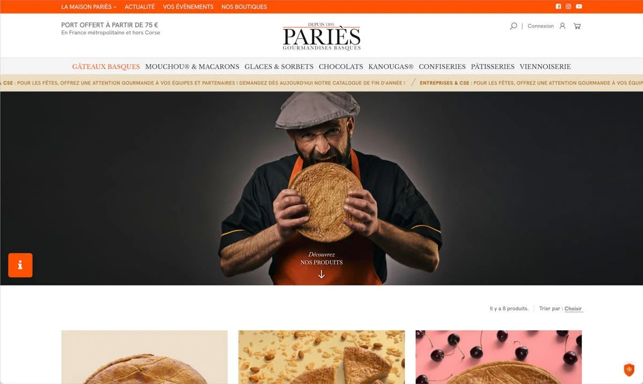Click the orange info button
The height and width of the screenshot is (384, 643).
click(x=20, y=265)
